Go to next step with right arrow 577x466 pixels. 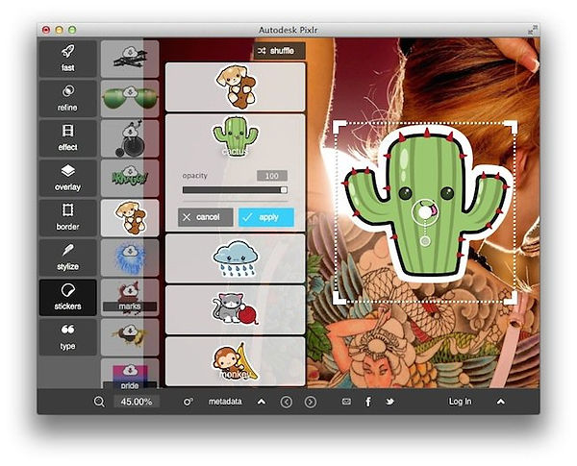[311, 402]
